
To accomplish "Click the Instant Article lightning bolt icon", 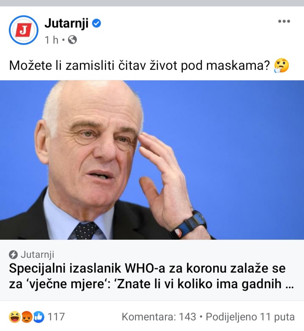I will pyautogui.click(x=13, y=254).
